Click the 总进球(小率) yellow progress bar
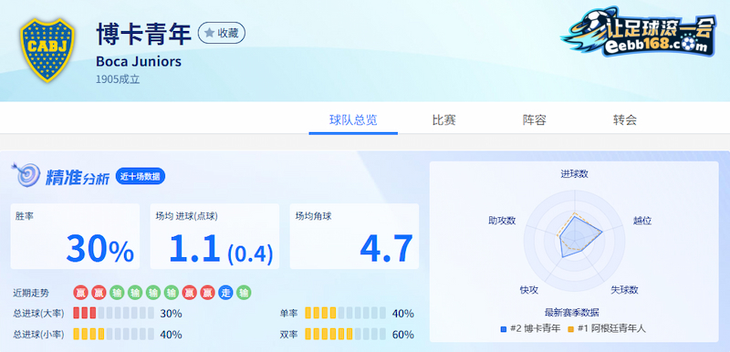The height and width of the screenshot is (352, 730). click(x=113, y=335)
